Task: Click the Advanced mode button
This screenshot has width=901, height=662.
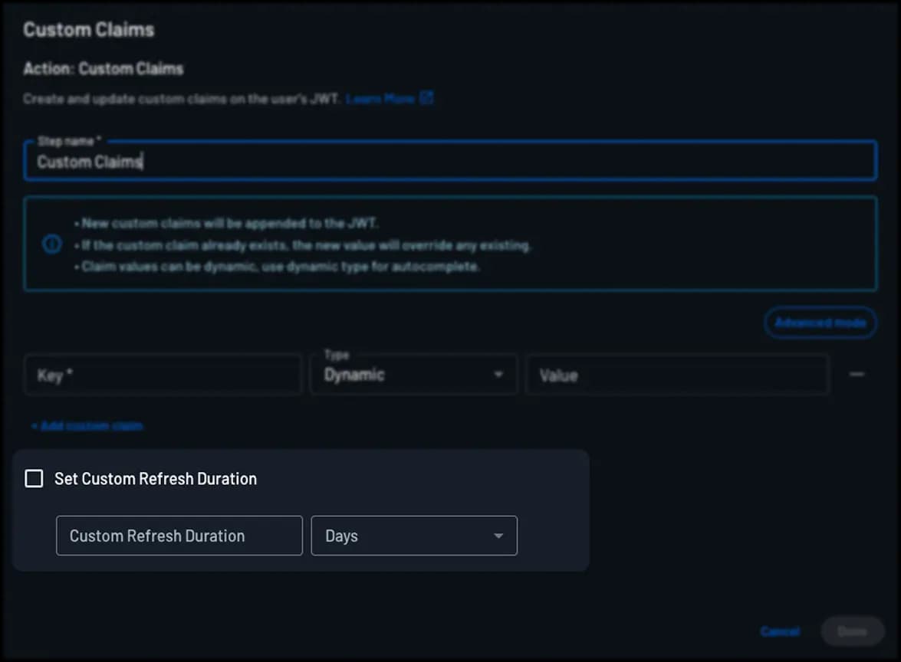Action: click(820, 323)
